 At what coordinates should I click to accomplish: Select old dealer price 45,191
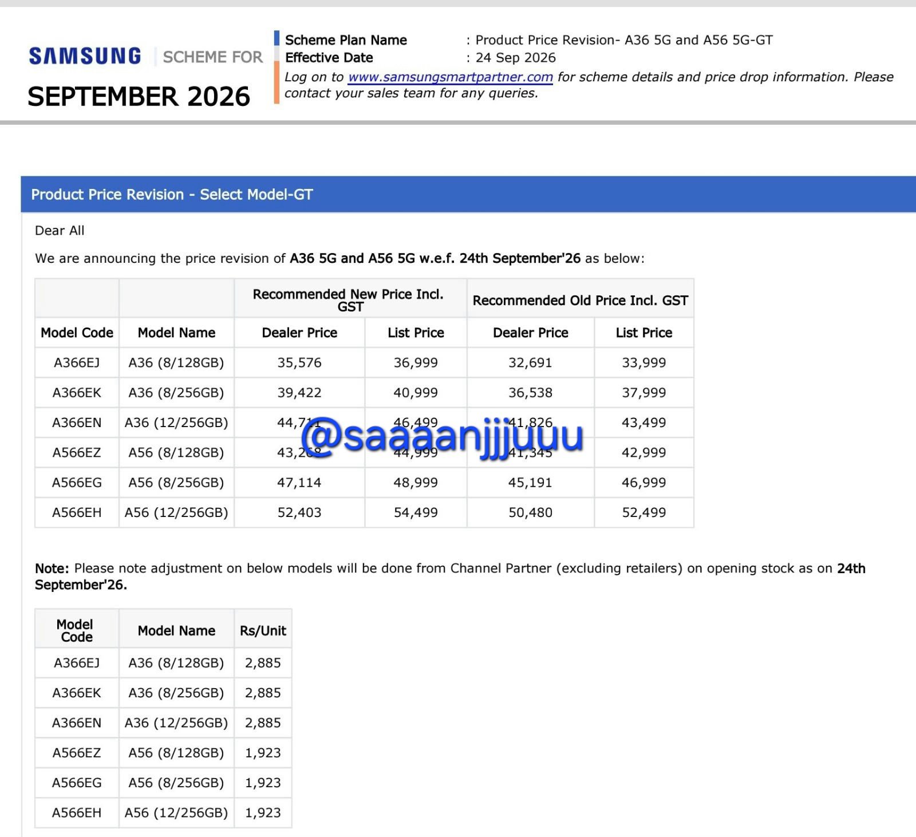(x=530, y=483)
